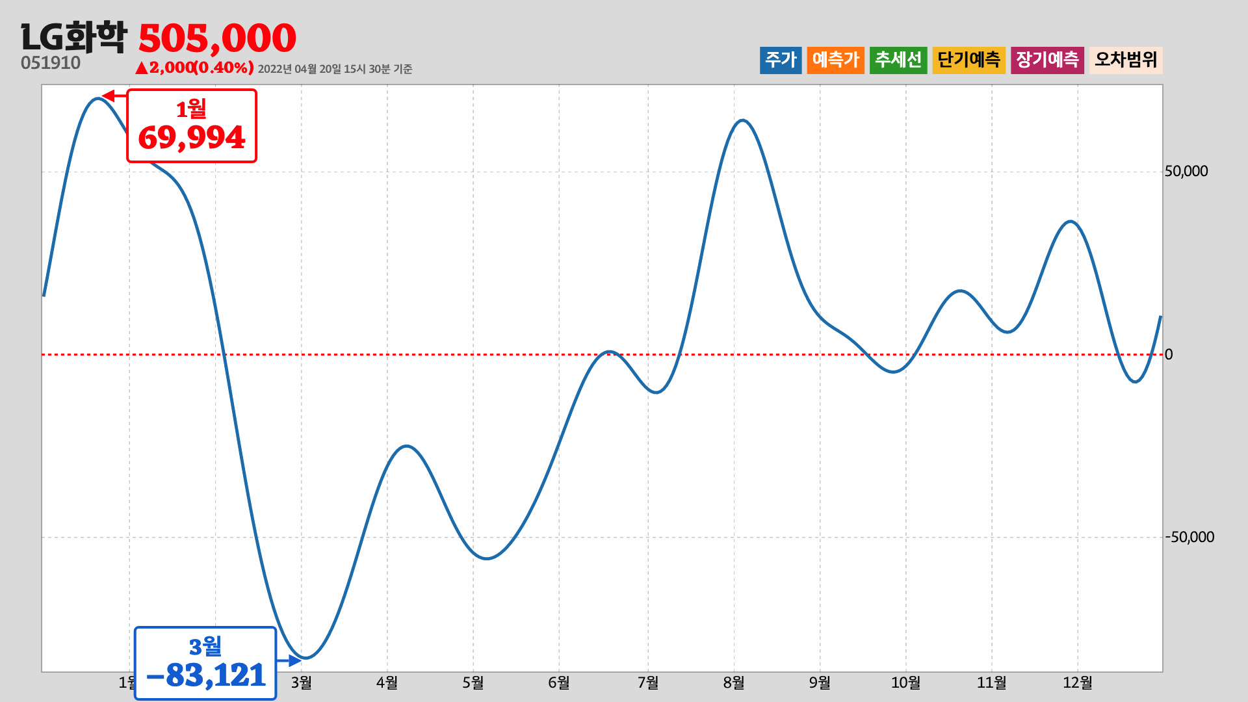Select the stock code 051910

pyautogui.click(x=51, y=63)
